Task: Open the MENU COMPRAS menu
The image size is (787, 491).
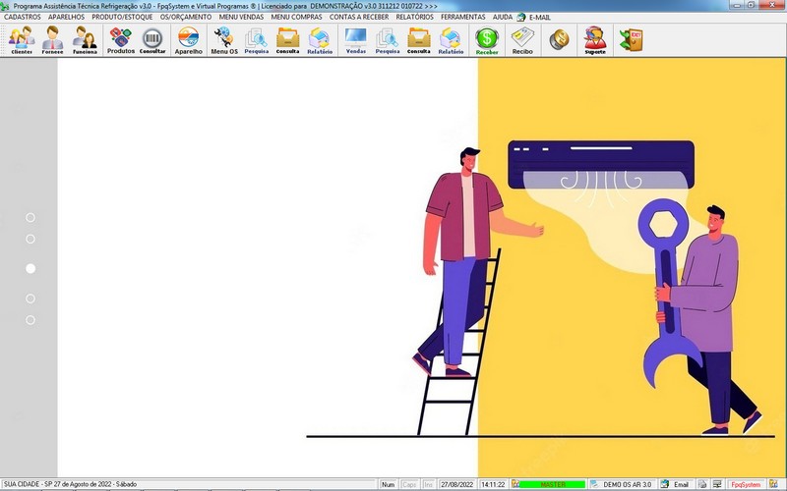Action: click(297, 17)
